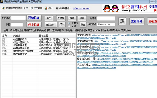The width and height of the screenshot is (157, 98).
Task: Tick the checkbox for row 2 悟空QQ营销软件
Action: click(x=3, y=42)
